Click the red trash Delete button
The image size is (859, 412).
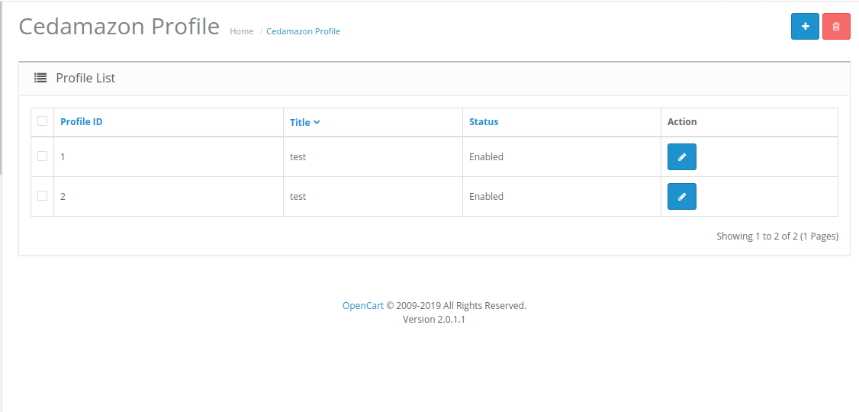pos(836,27)
